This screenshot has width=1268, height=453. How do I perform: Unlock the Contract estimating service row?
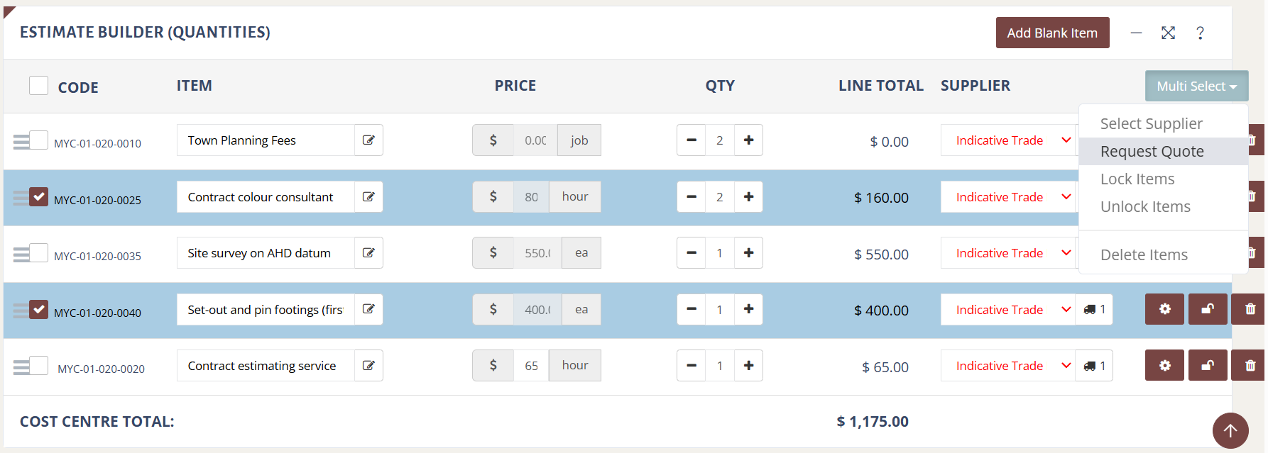1207,366
